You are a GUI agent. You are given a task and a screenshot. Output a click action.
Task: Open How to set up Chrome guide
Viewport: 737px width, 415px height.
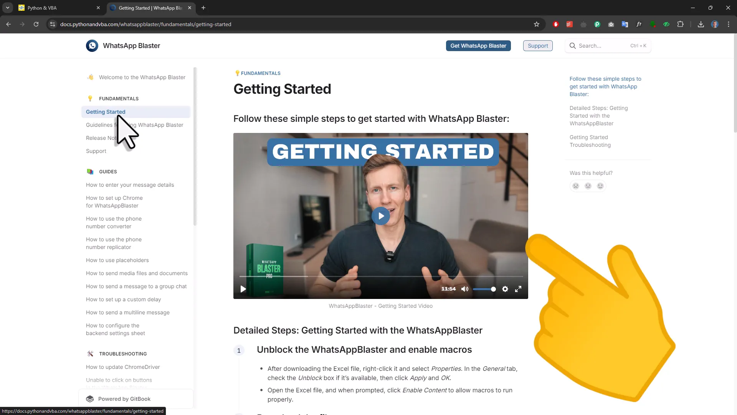(114, 202)
